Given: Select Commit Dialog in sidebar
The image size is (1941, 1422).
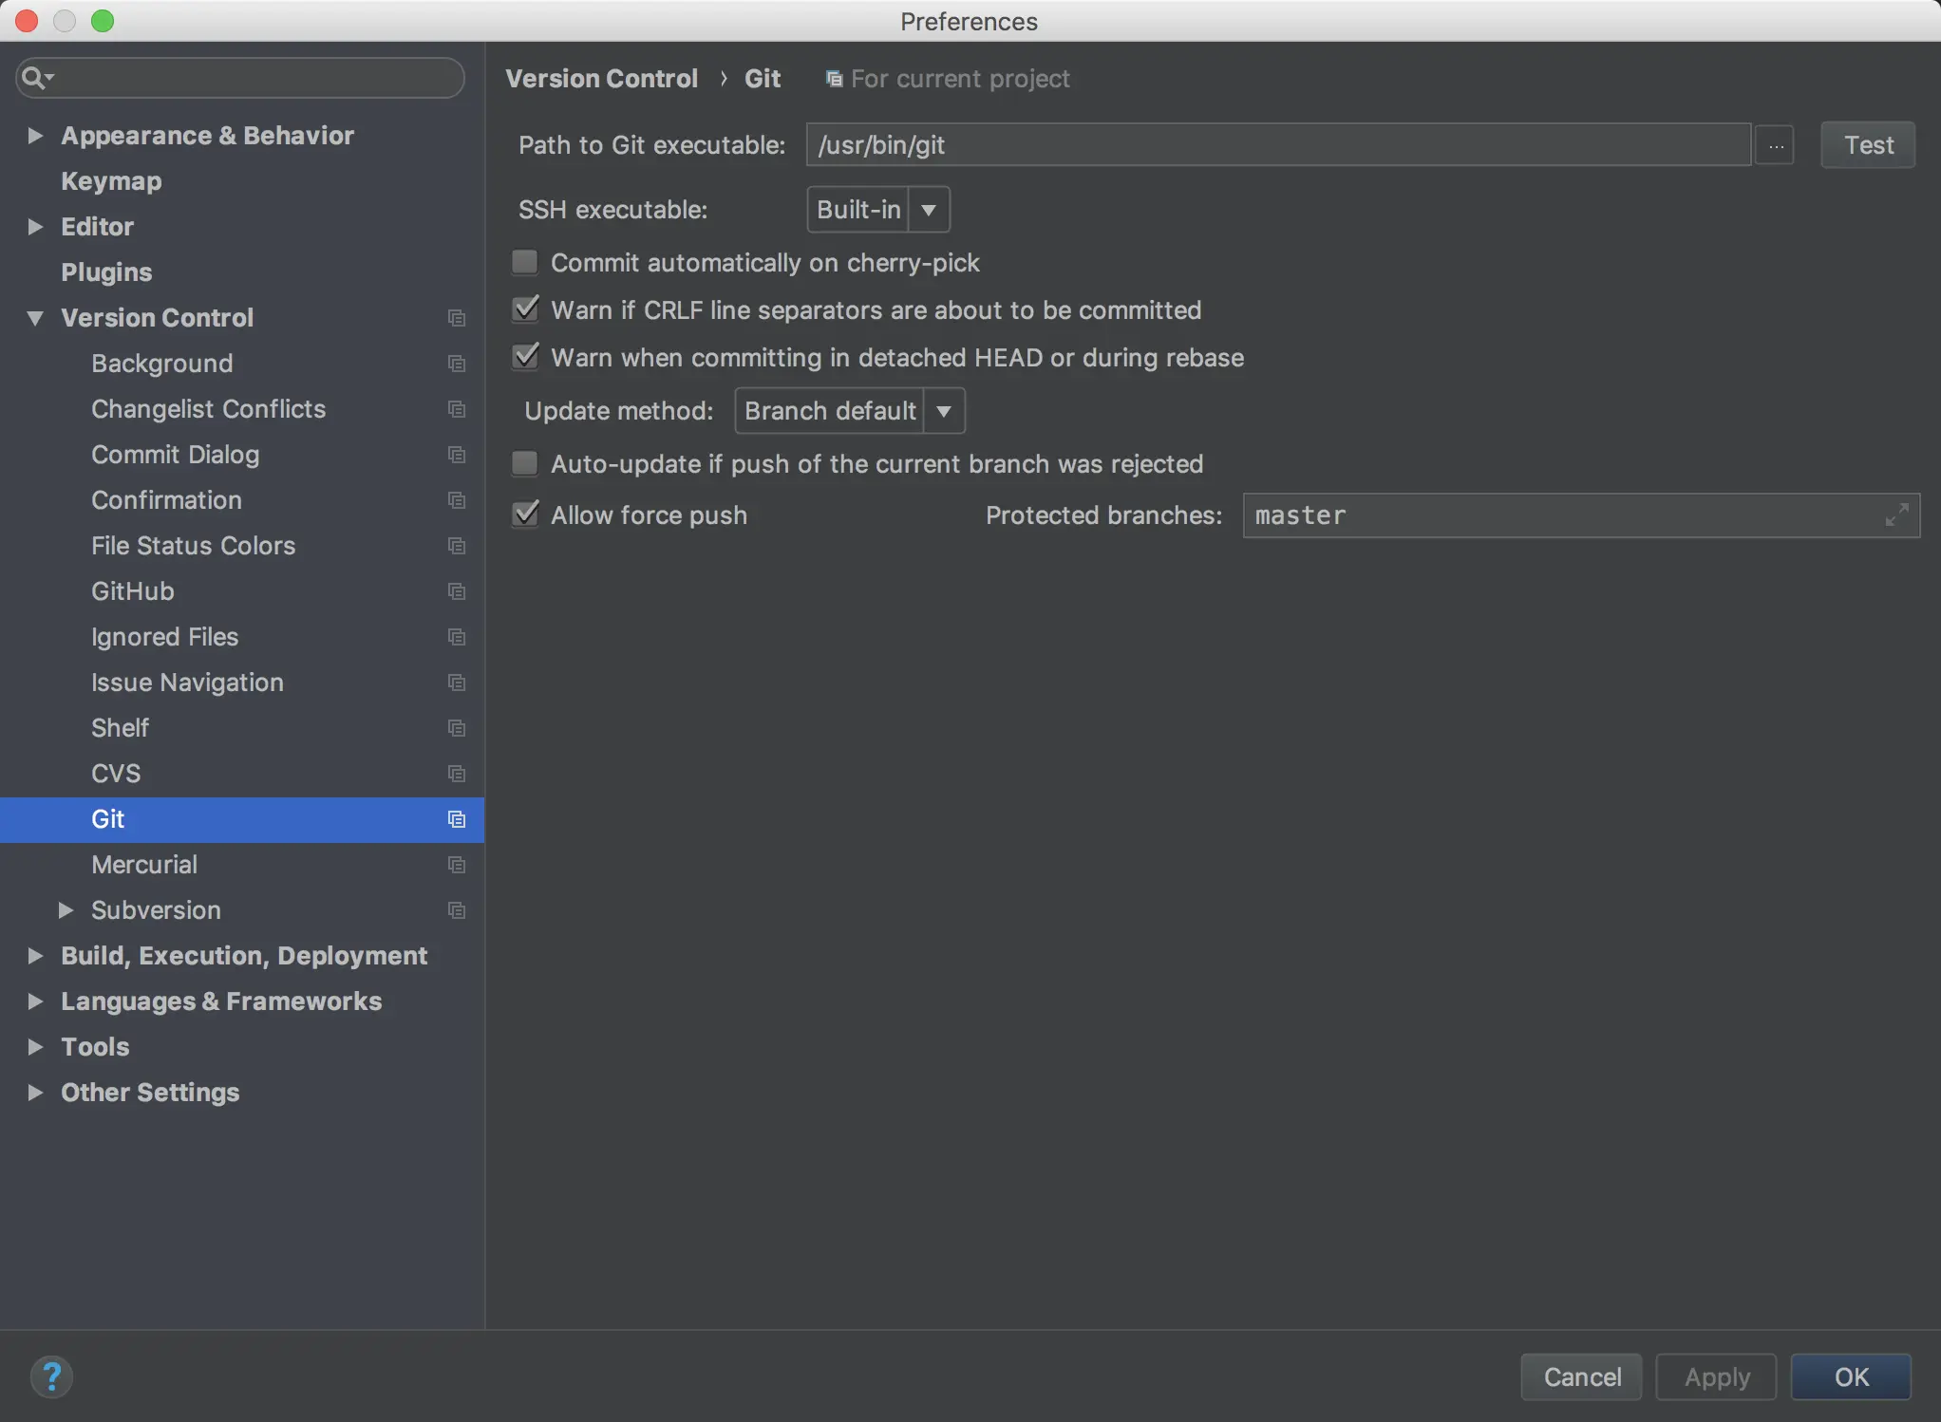Looking at the screenshot, I should 175,455.
